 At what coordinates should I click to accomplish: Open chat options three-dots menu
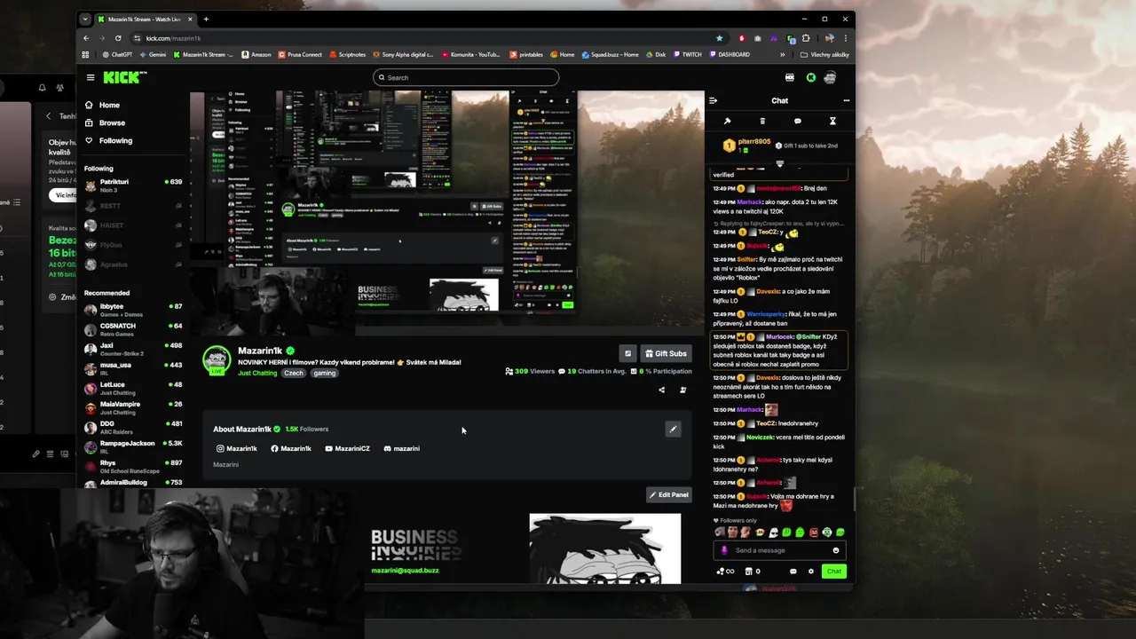(846, 100)
